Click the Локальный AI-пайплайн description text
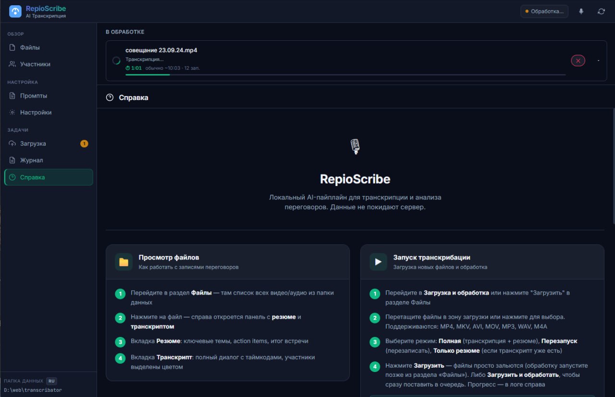The width and height of the screenshot is (615, 397). pyautogui.click(x=355, y=202)
